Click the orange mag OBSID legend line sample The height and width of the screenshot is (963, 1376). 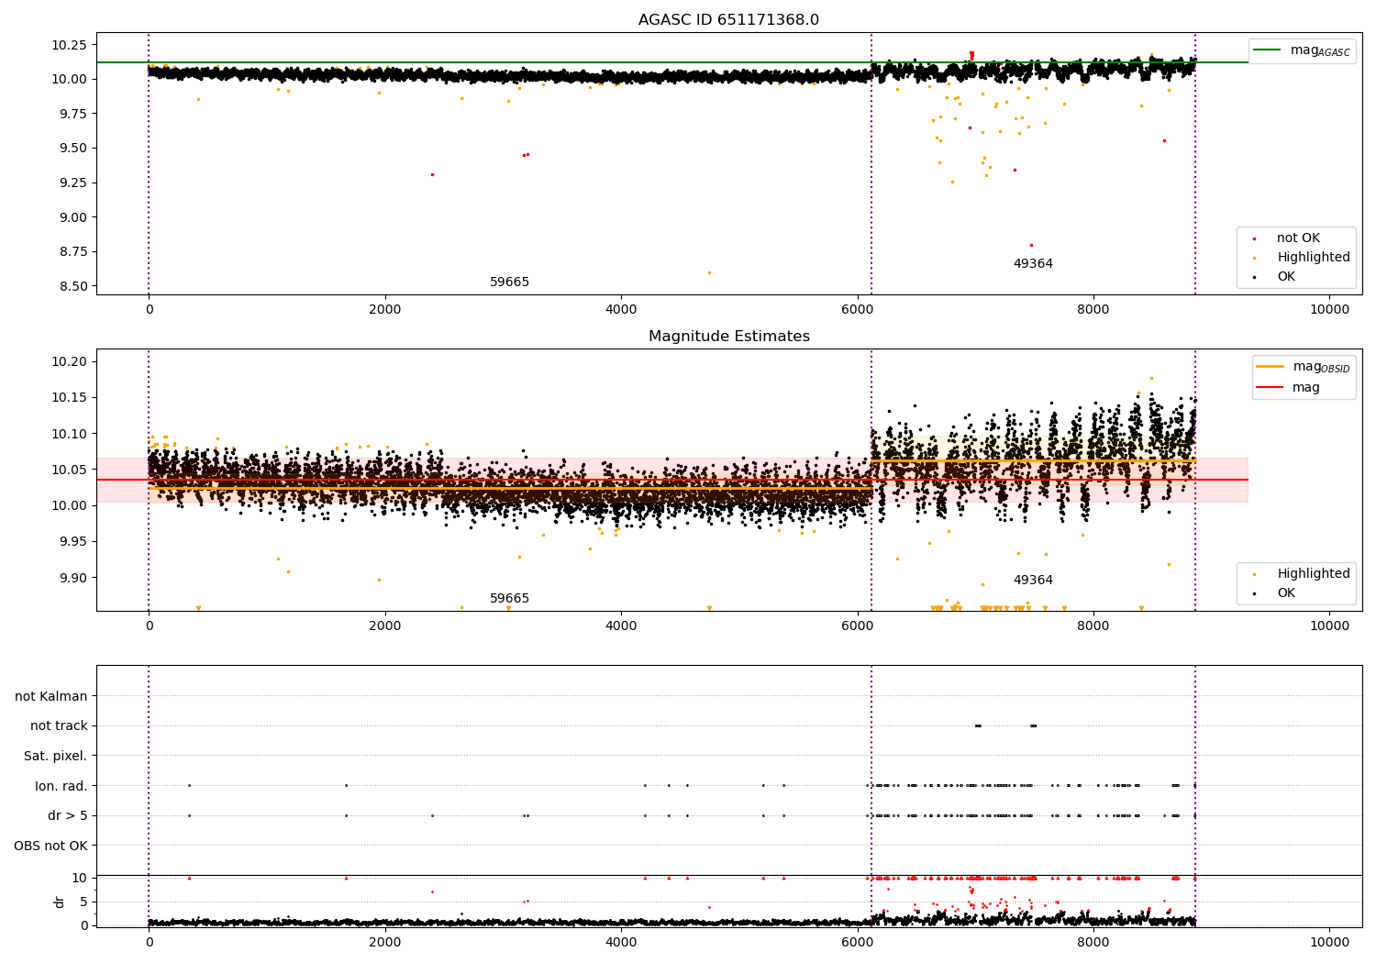(1270, 367)
